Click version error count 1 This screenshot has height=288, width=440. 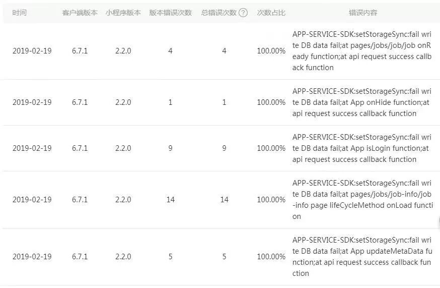pos(170,102)
